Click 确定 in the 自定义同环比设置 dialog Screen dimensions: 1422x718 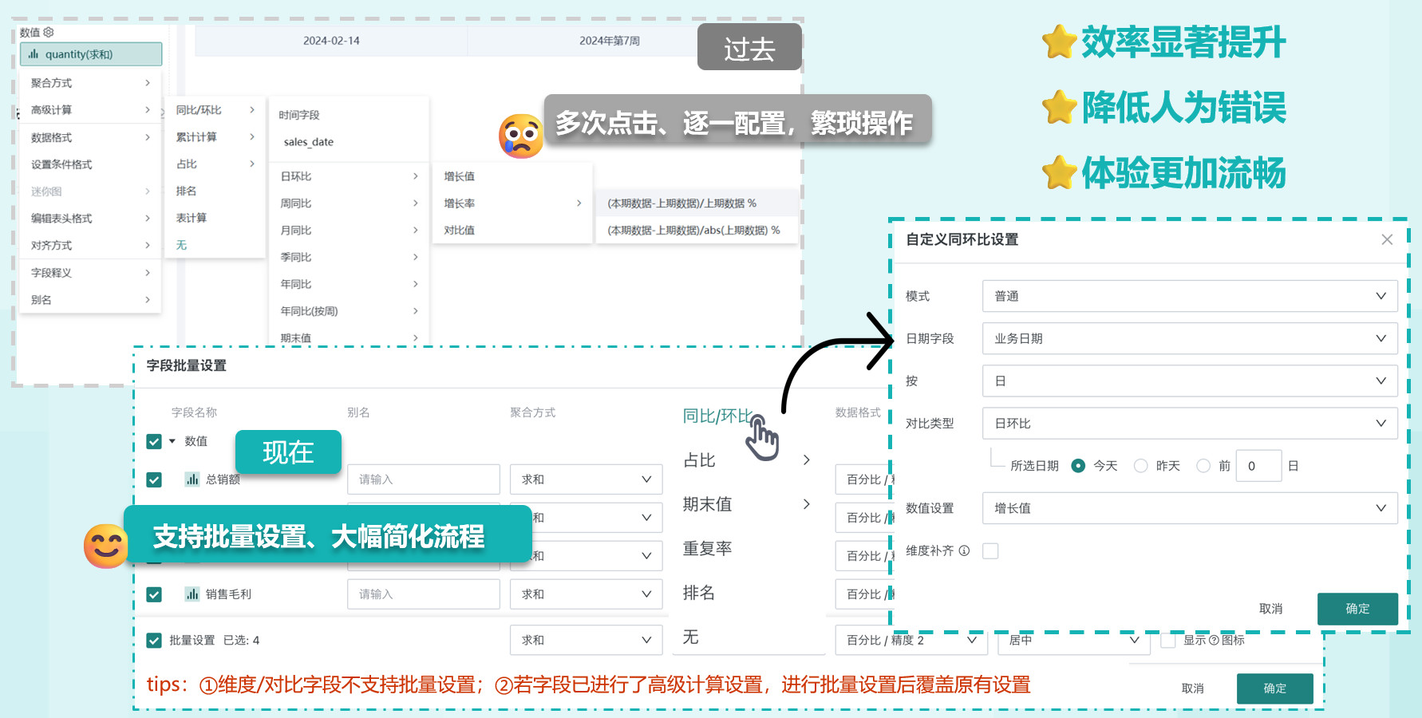tap(1357, 609)
